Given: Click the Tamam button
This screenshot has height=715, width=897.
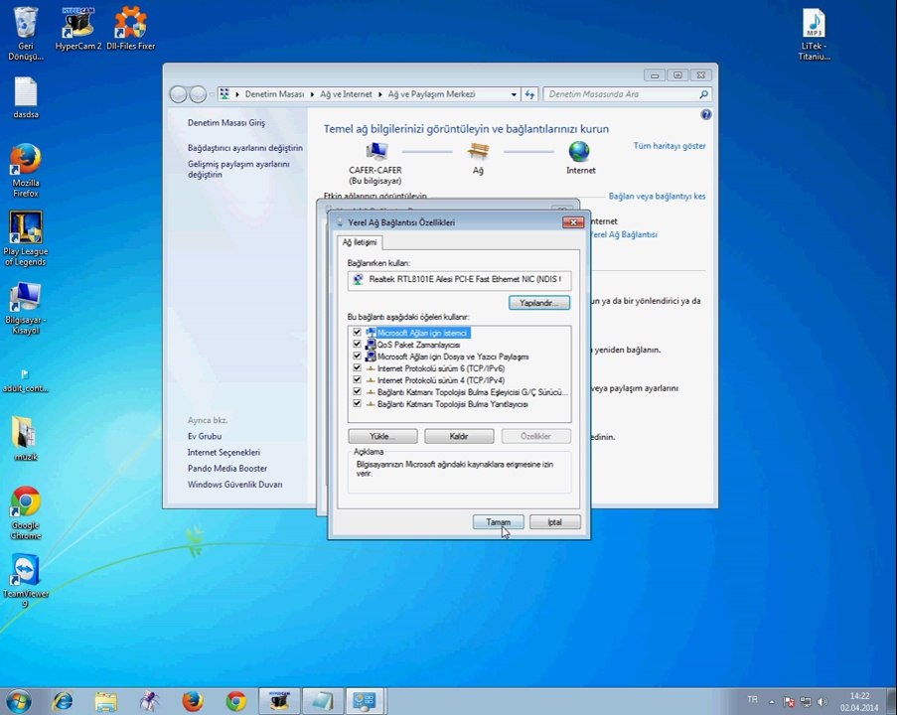Looking at the screenshot, I should click(498, 521).
